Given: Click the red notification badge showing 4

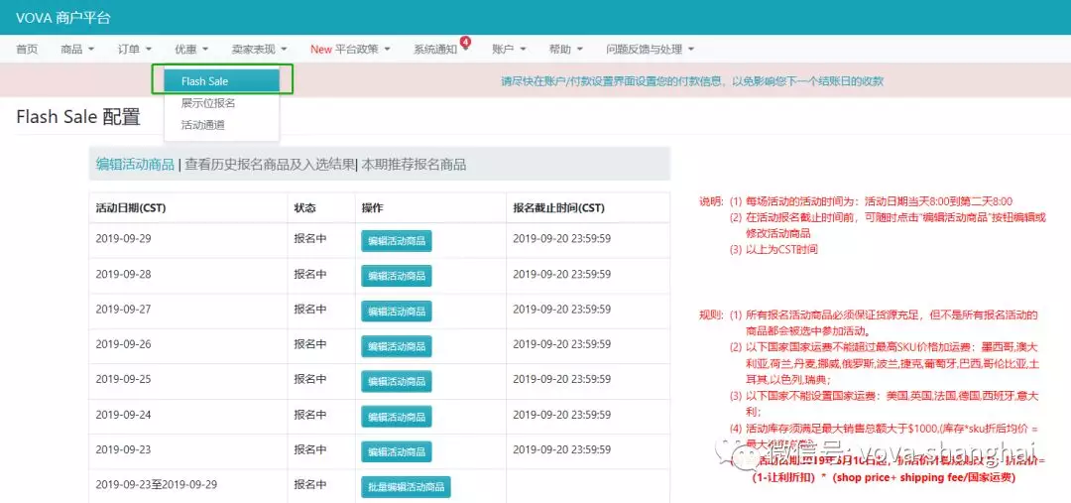Looking at the screenshot, I should click(465, 42).
